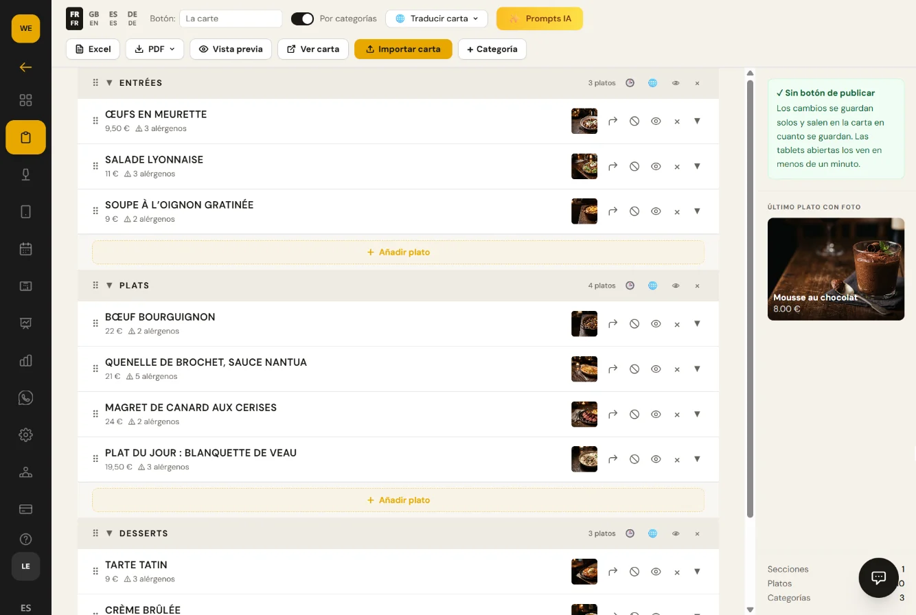916x615 pixels.
Task: Open the settings gear in the sidebar
Action: [x=26, y=434]
